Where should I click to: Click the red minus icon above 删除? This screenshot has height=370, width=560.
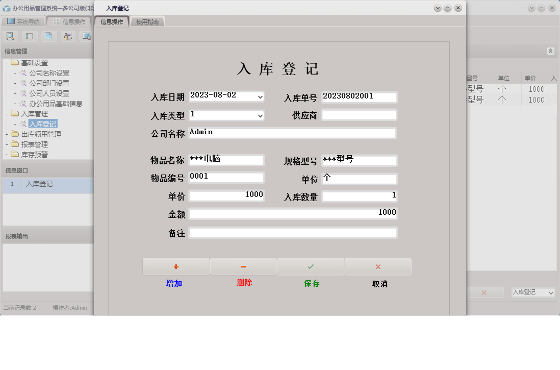coord(243,266)
